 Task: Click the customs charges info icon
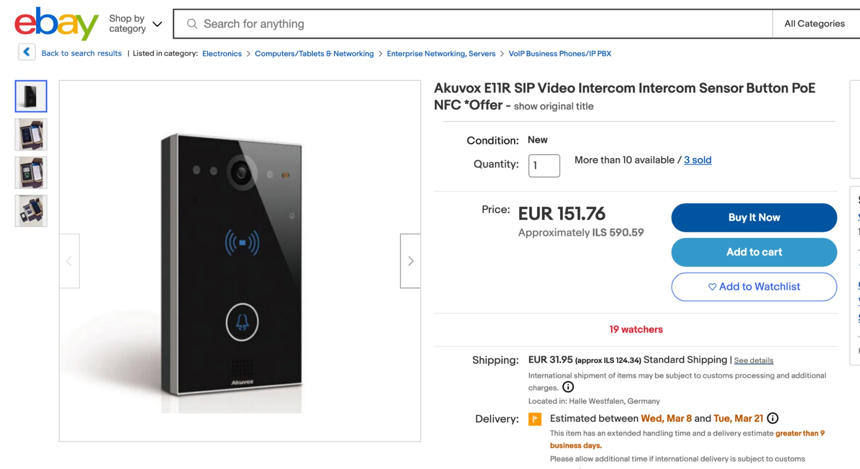point(567,387)
